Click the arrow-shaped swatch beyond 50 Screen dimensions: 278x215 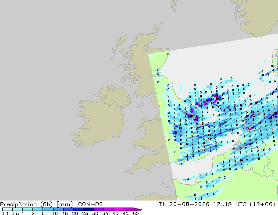point(139,209)
